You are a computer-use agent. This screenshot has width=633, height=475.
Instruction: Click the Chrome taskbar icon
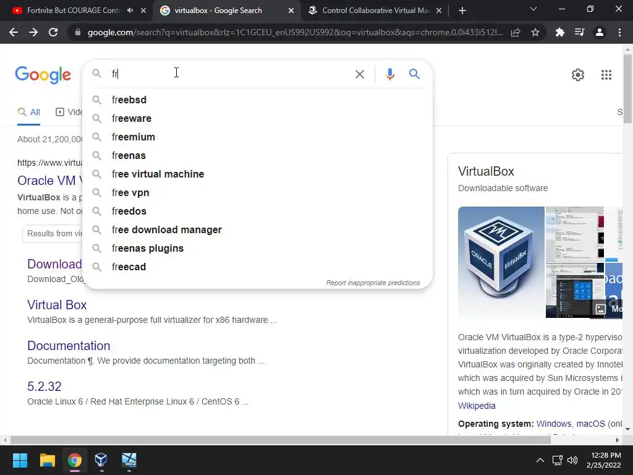click(75, 460)
